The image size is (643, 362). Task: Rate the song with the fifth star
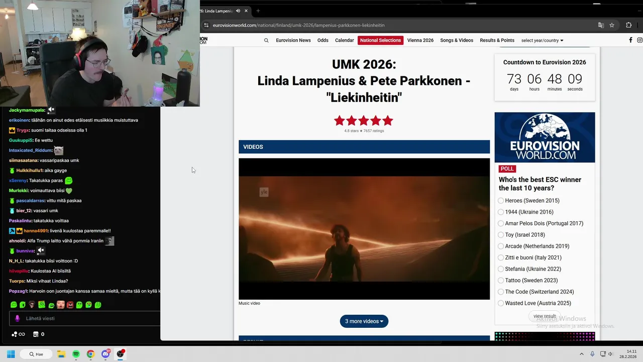pos(388,121)
